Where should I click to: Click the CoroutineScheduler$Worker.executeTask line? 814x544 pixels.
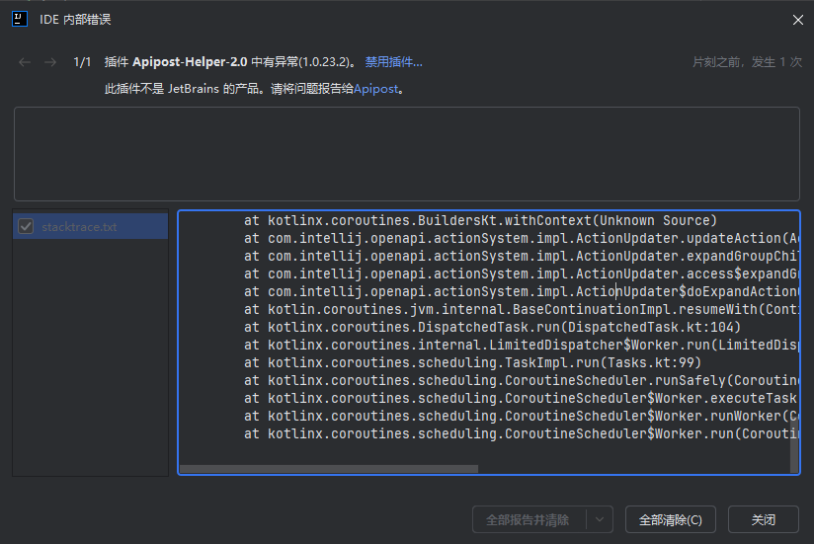point(522,398)
